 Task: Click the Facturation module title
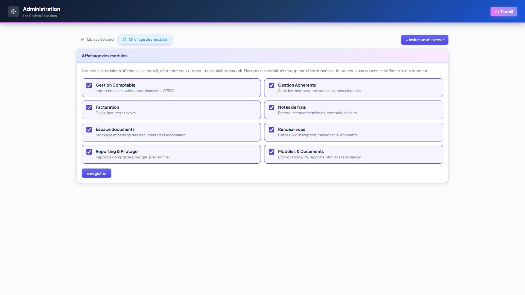point(107,107)
